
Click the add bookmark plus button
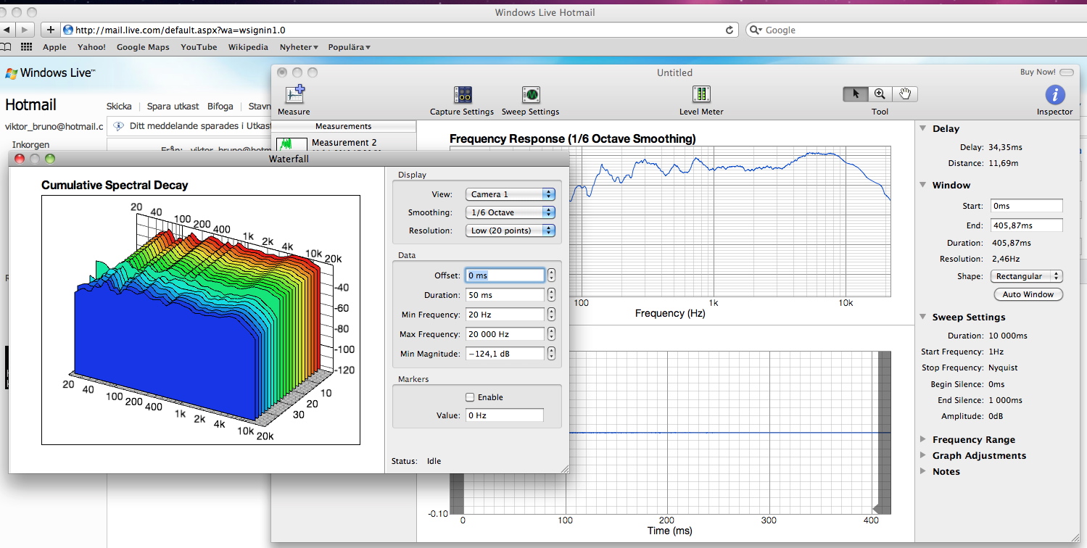click(50, 30)
